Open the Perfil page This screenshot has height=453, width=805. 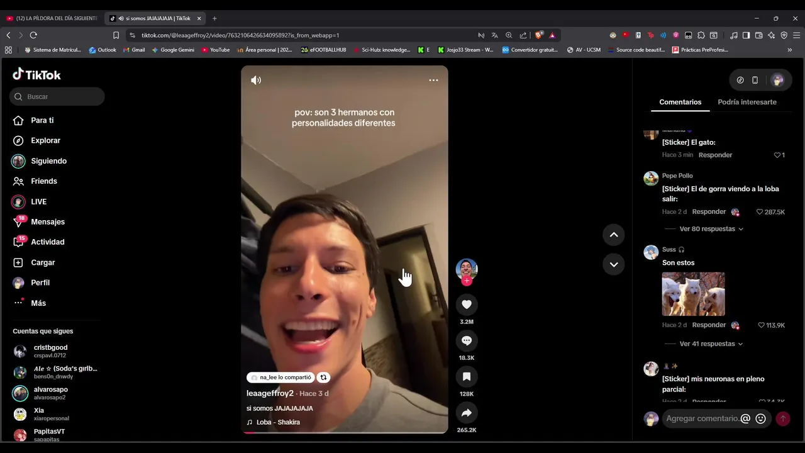31,282
